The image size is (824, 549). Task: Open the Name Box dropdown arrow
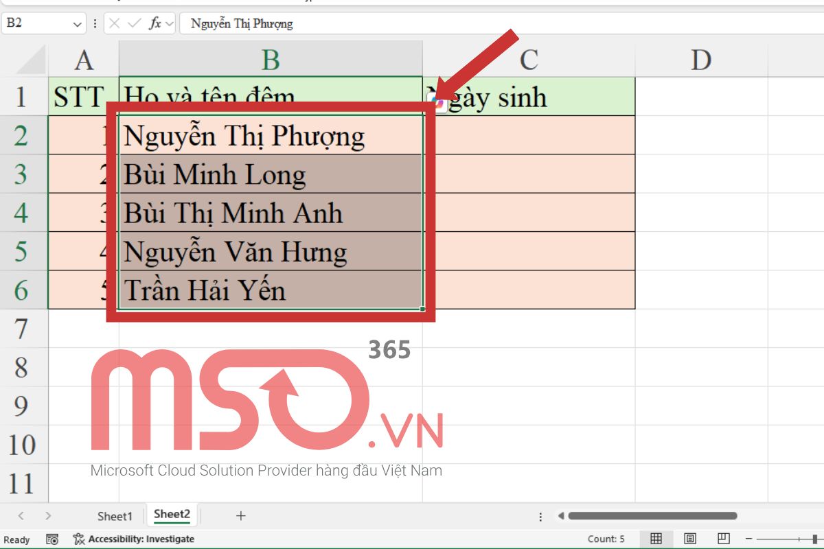78,24
